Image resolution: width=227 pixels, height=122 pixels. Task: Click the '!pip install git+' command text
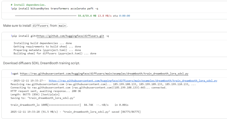(x=24, y=36)
